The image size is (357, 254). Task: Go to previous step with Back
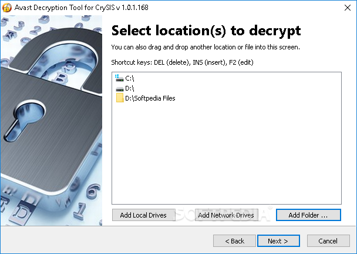(234, 241)
